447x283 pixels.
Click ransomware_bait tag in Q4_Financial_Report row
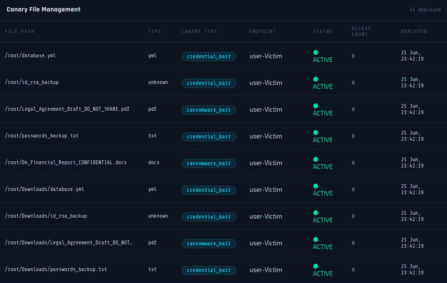pyautogui.click(x=208, y=163)
